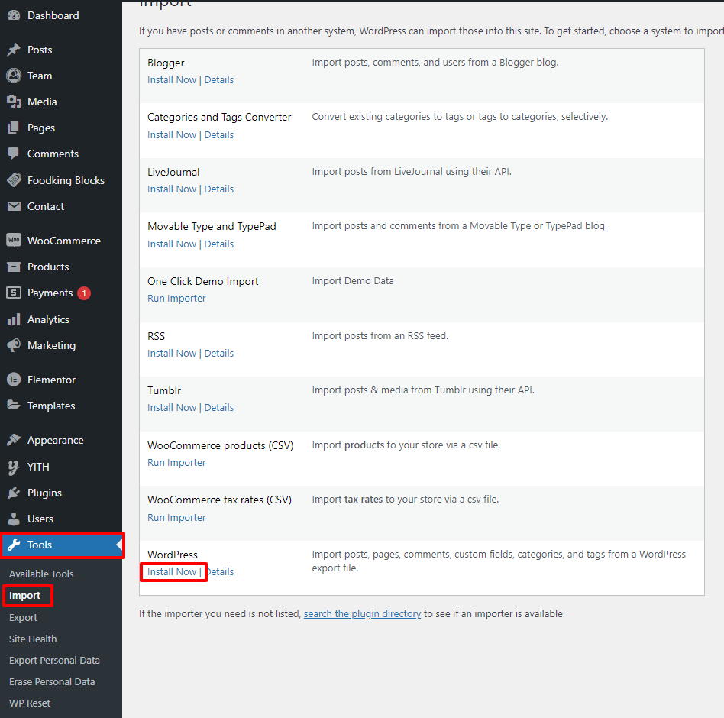Click the Elementor icon in sidebar
Image resolution: width=724 pixels, height=718 pixels.
(x=14, y=380)
